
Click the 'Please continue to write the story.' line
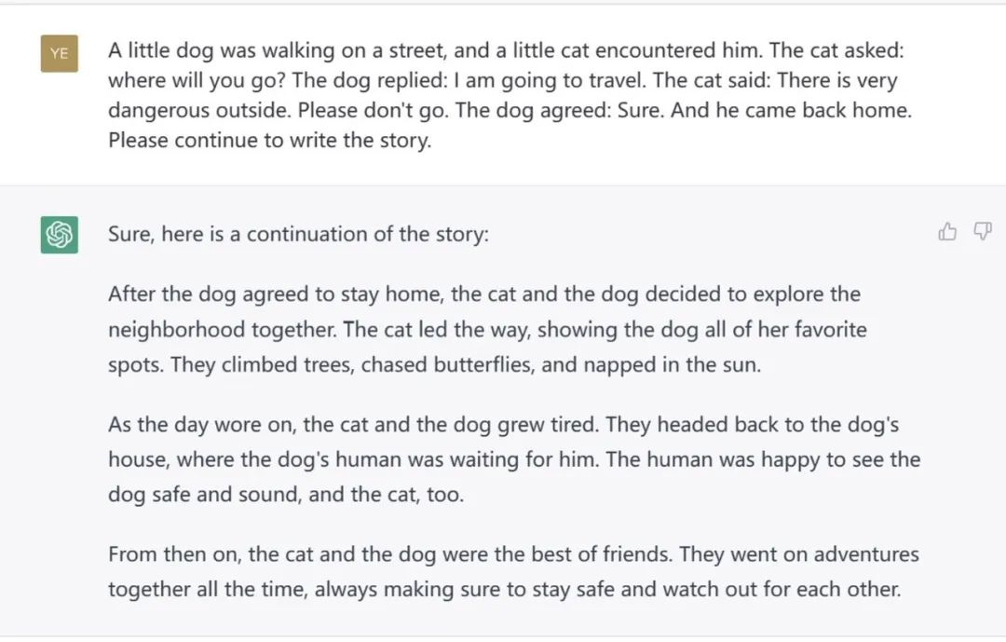coord(269,140)
